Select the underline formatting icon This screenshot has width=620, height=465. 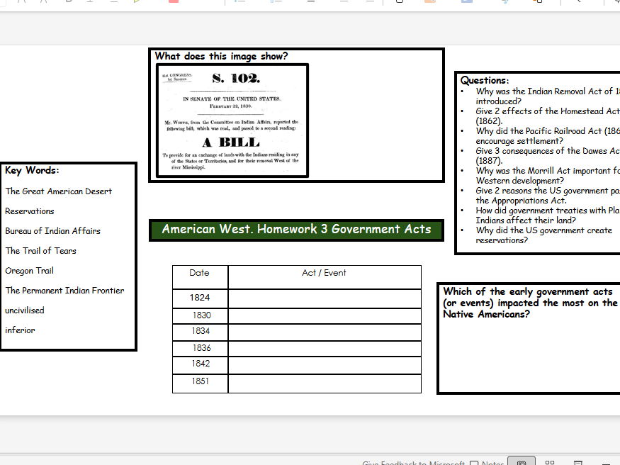coord(89,2)
